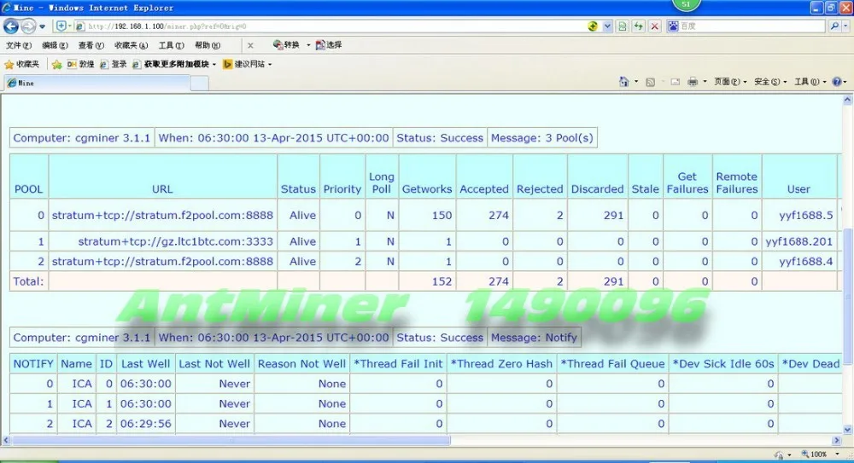854x463 pixels.
Task: Open the address bar history dropdown arrow
Action: pos(607,26)
